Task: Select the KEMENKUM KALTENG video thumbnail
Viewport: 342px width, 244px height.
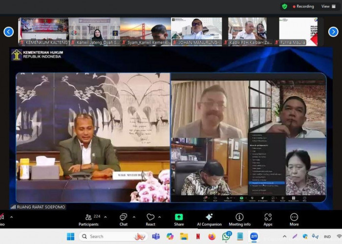Action: [x=44, y=32]
